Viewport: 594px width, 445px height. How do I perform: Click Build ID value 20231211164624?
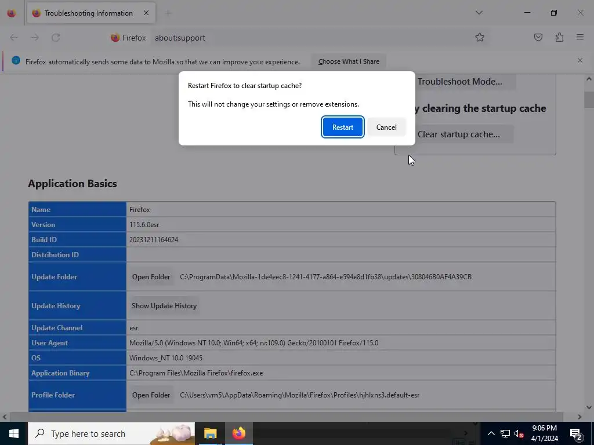[x=153, y=240]
